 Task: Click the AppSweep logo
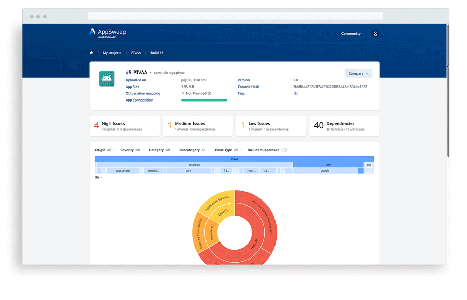108,33
